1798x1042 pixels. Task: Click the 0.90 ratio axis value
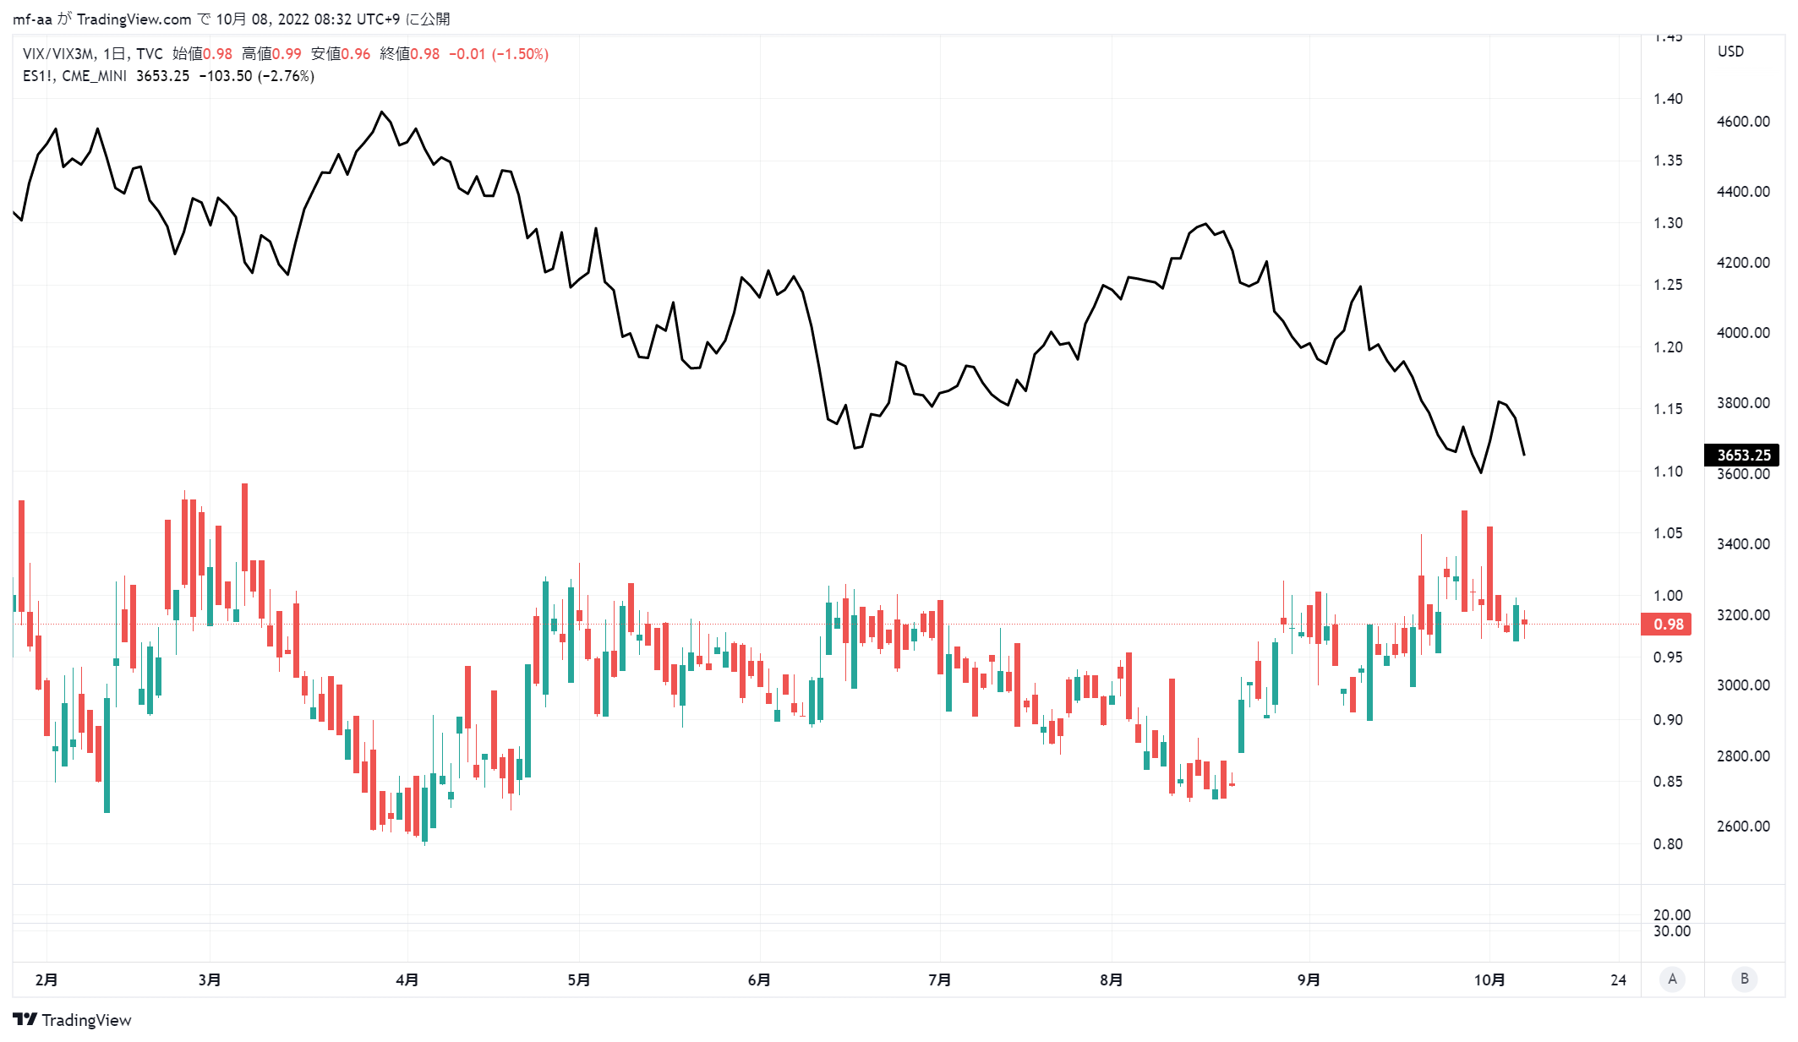click(1668, 720)
